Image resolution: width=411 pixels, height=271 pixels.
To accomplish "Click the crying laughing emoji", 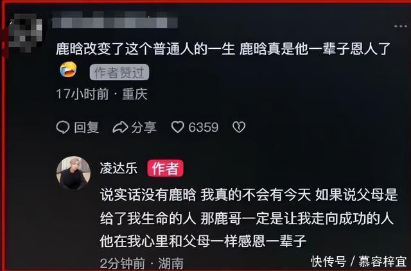I will [x=68, y=70].
